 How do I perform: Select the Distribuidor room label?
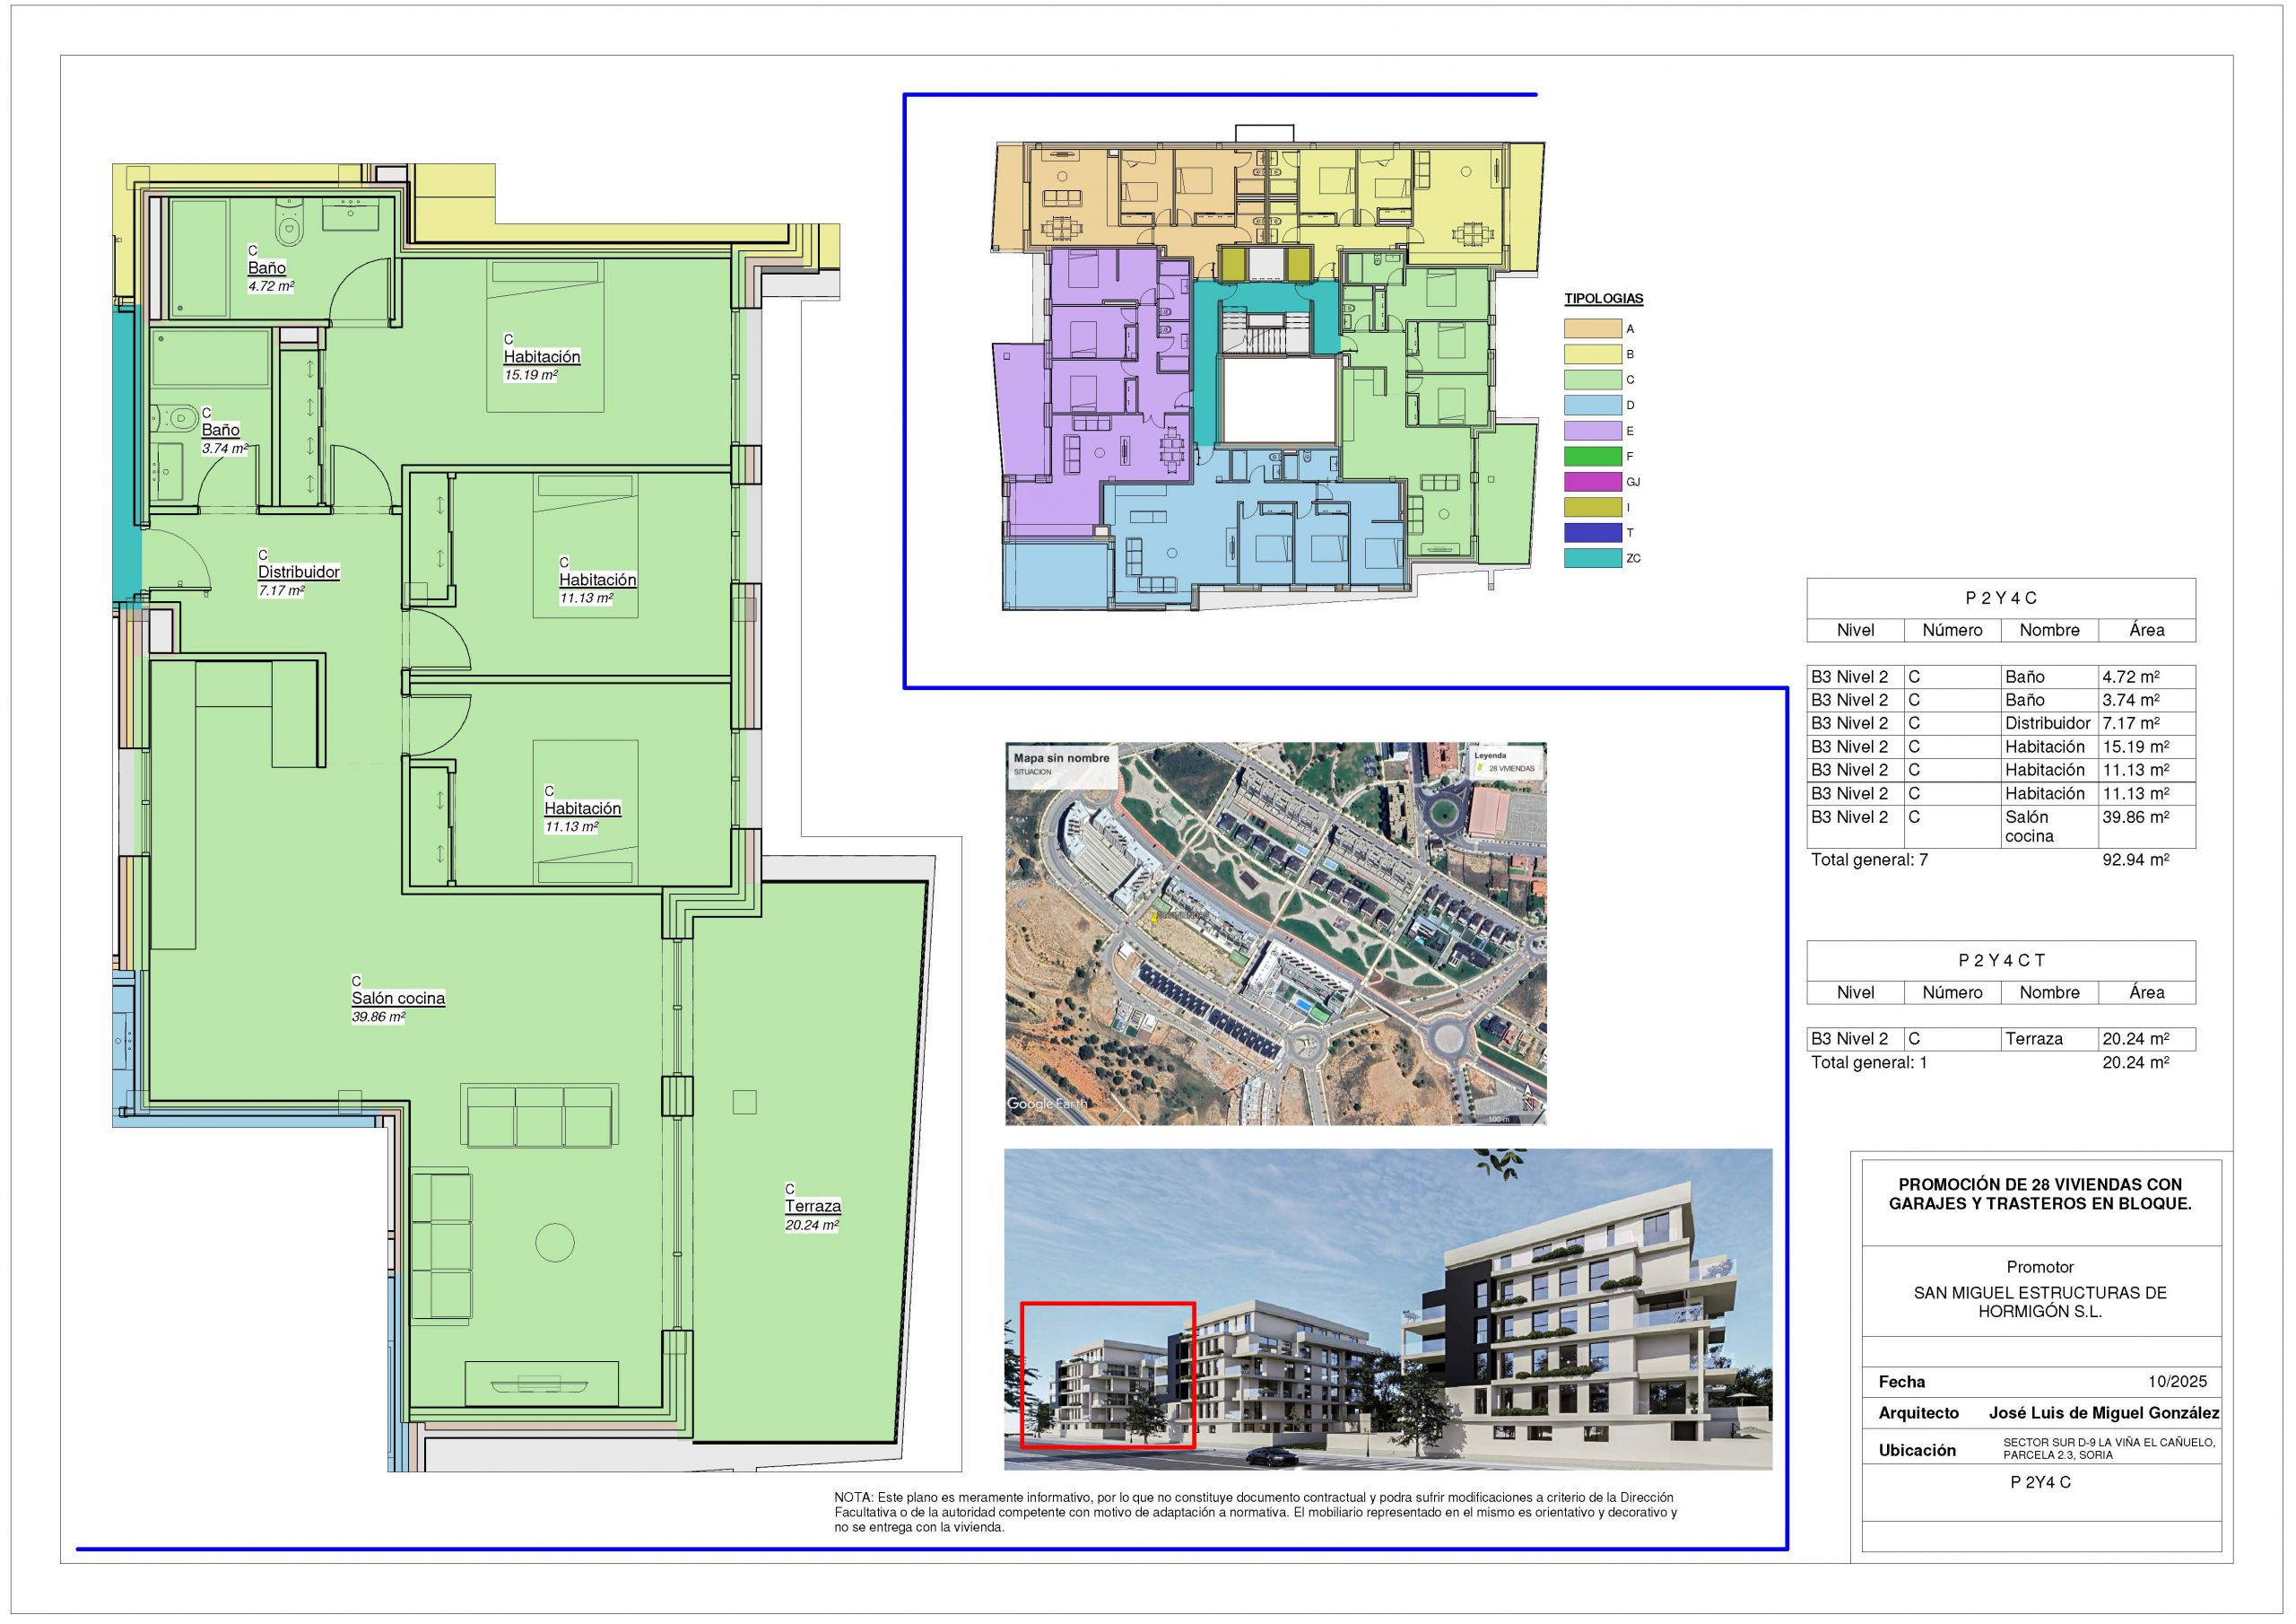coord(298,572)
